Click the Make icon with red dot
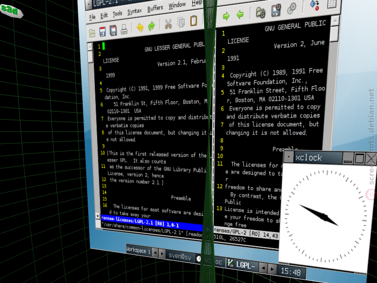The width and height of the screenshot is (377, 283). point(315,5)
